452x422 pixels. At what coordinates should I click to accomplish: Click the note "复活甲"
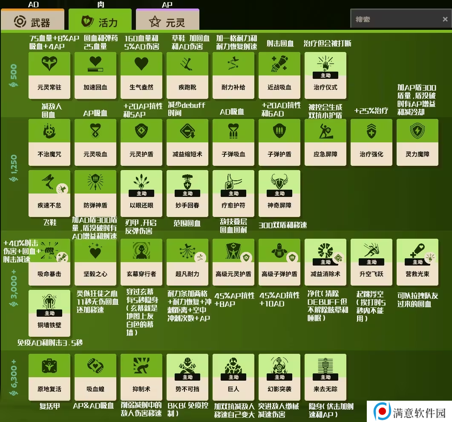point(49,406)
